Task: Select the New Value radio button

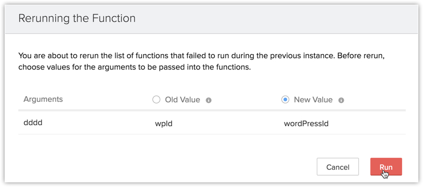Action: tap(285, 100)
